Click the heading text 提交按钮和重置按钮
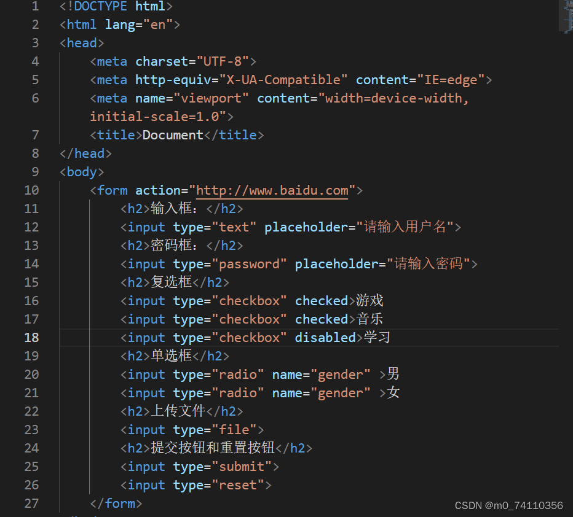The image size is (573, 517). (x=213, y=448)
